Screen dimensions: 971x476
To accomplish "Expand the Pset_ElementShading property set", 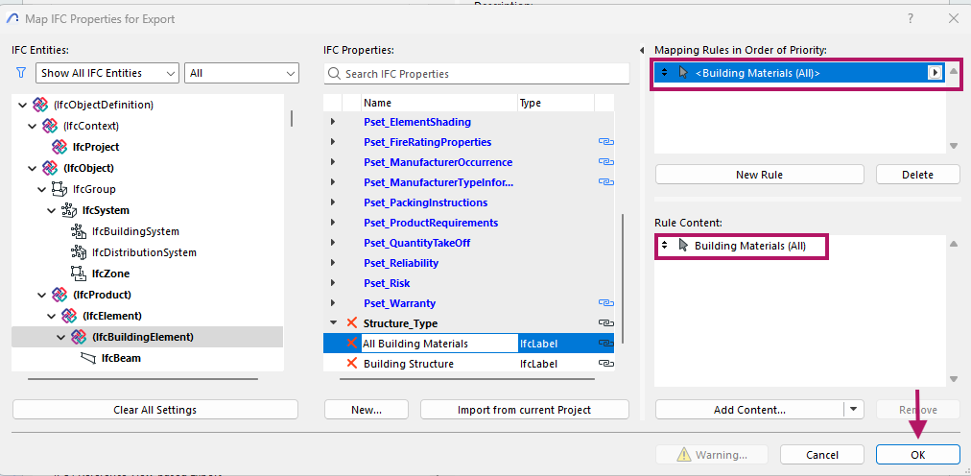I will 333,122.
